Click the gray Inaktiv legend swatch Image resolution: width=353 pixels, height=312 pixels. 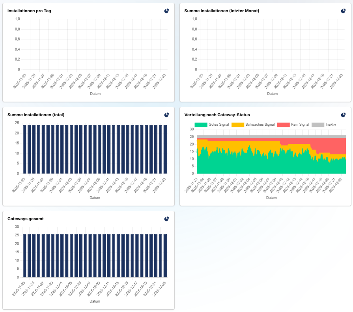[318, 124]
